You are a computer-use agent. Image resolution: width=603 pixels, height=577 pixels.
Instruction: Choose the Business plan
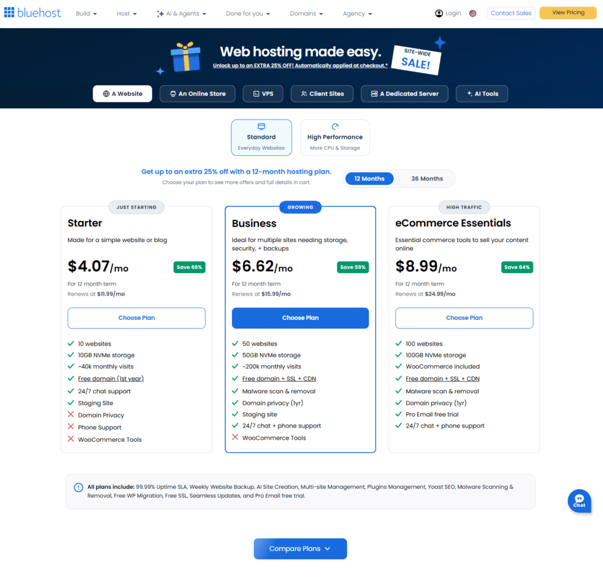300,318
